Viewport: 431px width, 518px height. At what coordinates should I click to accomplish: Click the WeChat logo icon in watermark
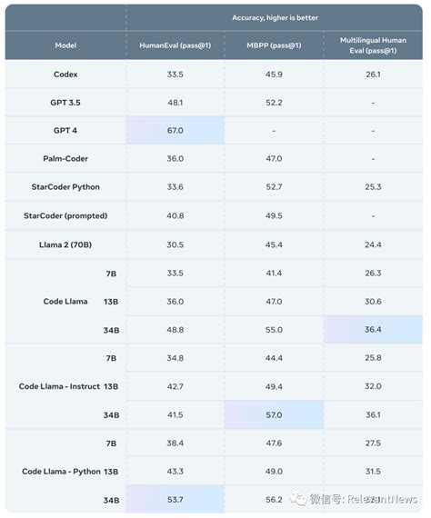click(x=298, y=499)
